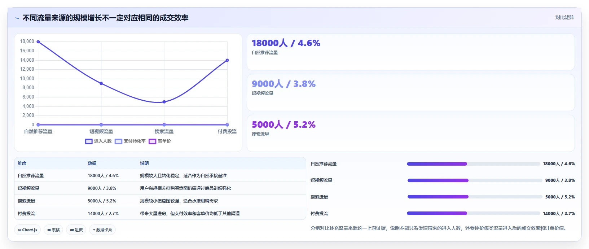
Task: Click 5000人 / 5.2% next to progress bar
Action: pyautogui.click(x=560, y=197)
